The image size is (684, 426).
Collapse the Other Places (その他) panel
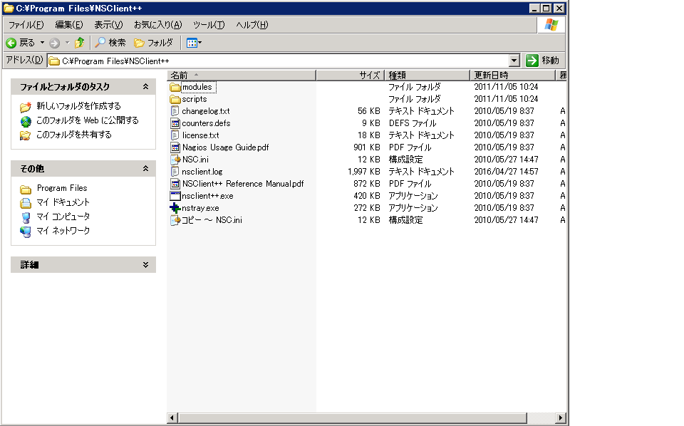point(145,169)
